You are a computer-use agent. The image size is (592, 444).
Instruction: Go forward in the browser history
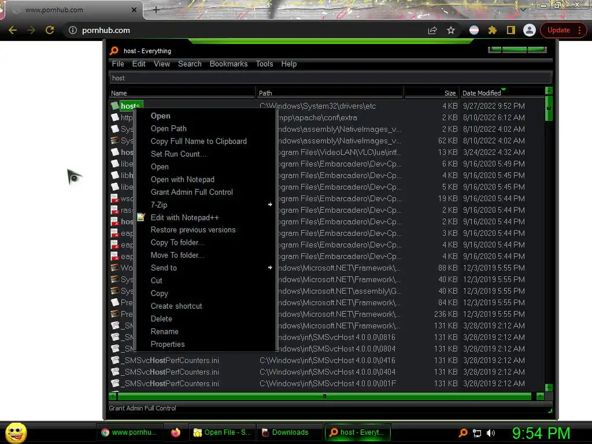[31, 30]
